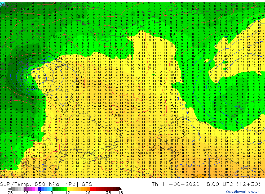The width and height of the screenshot is (265, 194).
Task: Click the grey left arrow of the color bar
Action: tap(10, 189)
